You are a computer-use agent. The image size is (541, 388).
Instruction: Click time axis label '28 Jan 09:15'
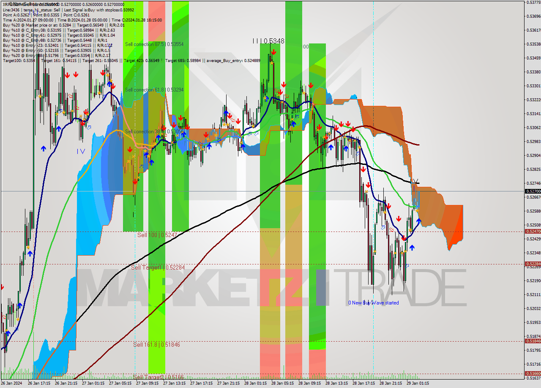pos(309,383)
